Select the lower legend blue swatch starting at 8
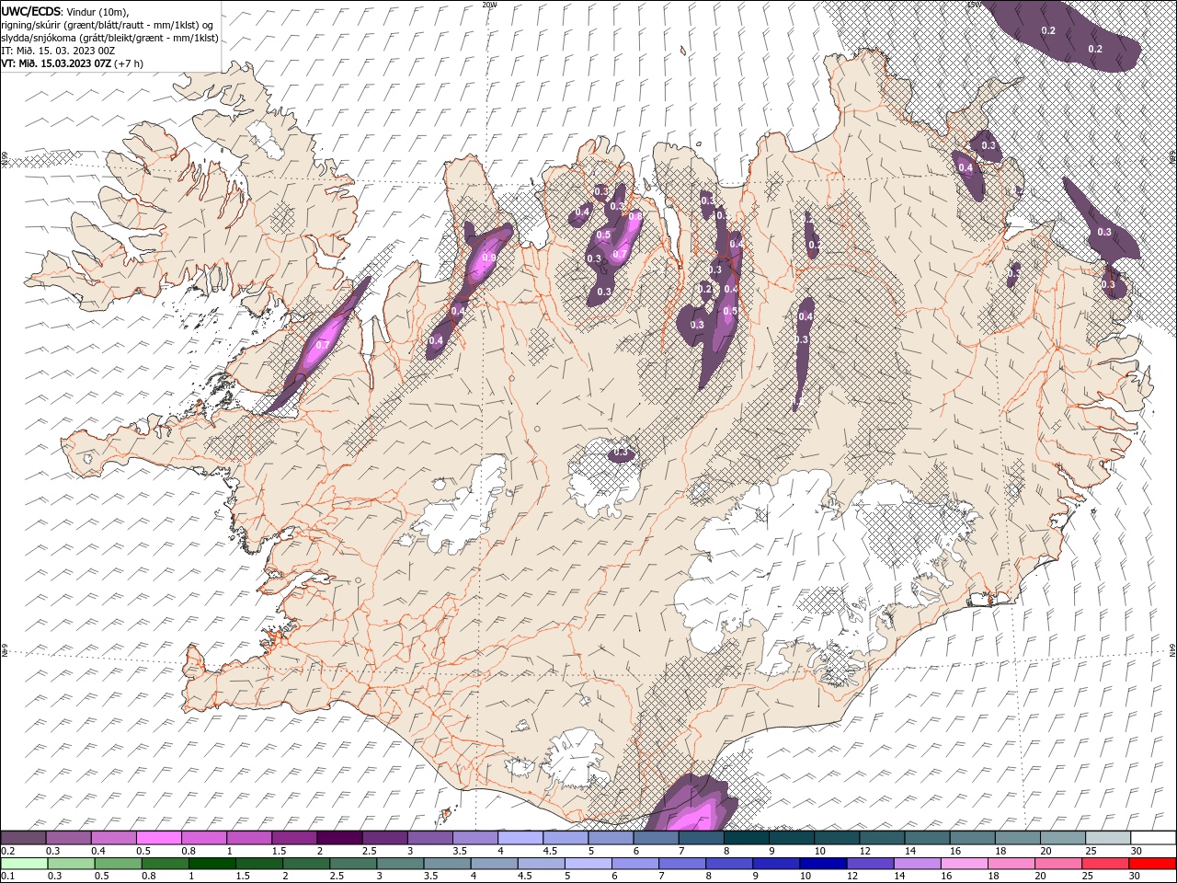Viewport: 1177px width, 883px height. click(730, 864)
